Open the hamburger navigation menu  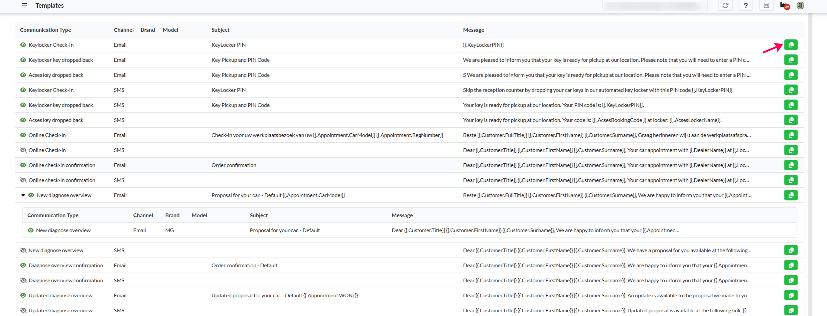click(x=24, y=5)
